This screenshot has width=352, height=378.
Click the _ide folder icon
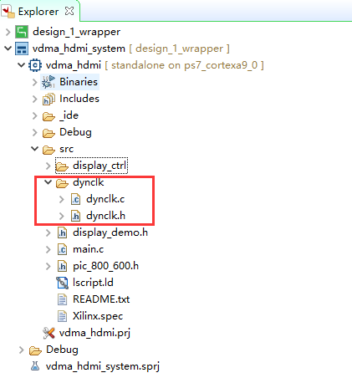click(x=48, y=116)
